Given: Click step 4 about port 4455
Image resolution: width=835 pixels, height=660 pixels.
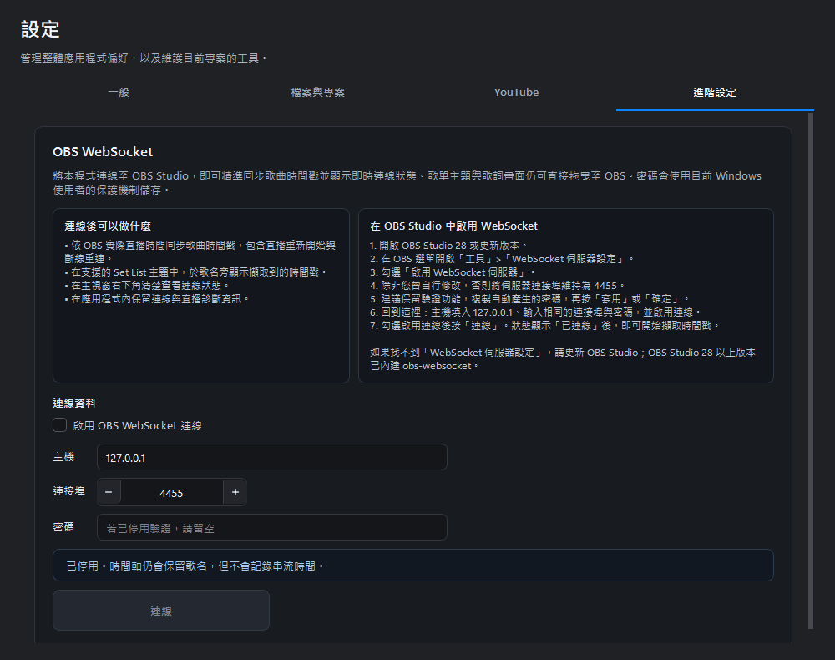Looking at the screenshot, I should tap(497, 286).
